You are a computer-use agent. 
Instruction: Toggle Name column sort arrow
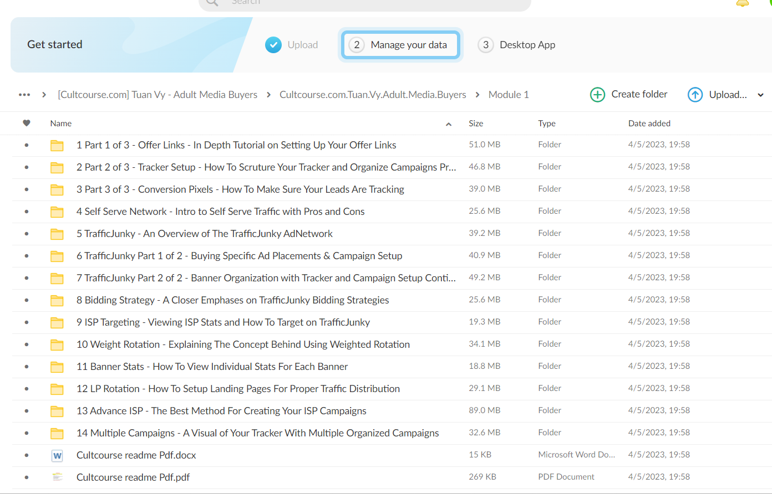[449, 124]
